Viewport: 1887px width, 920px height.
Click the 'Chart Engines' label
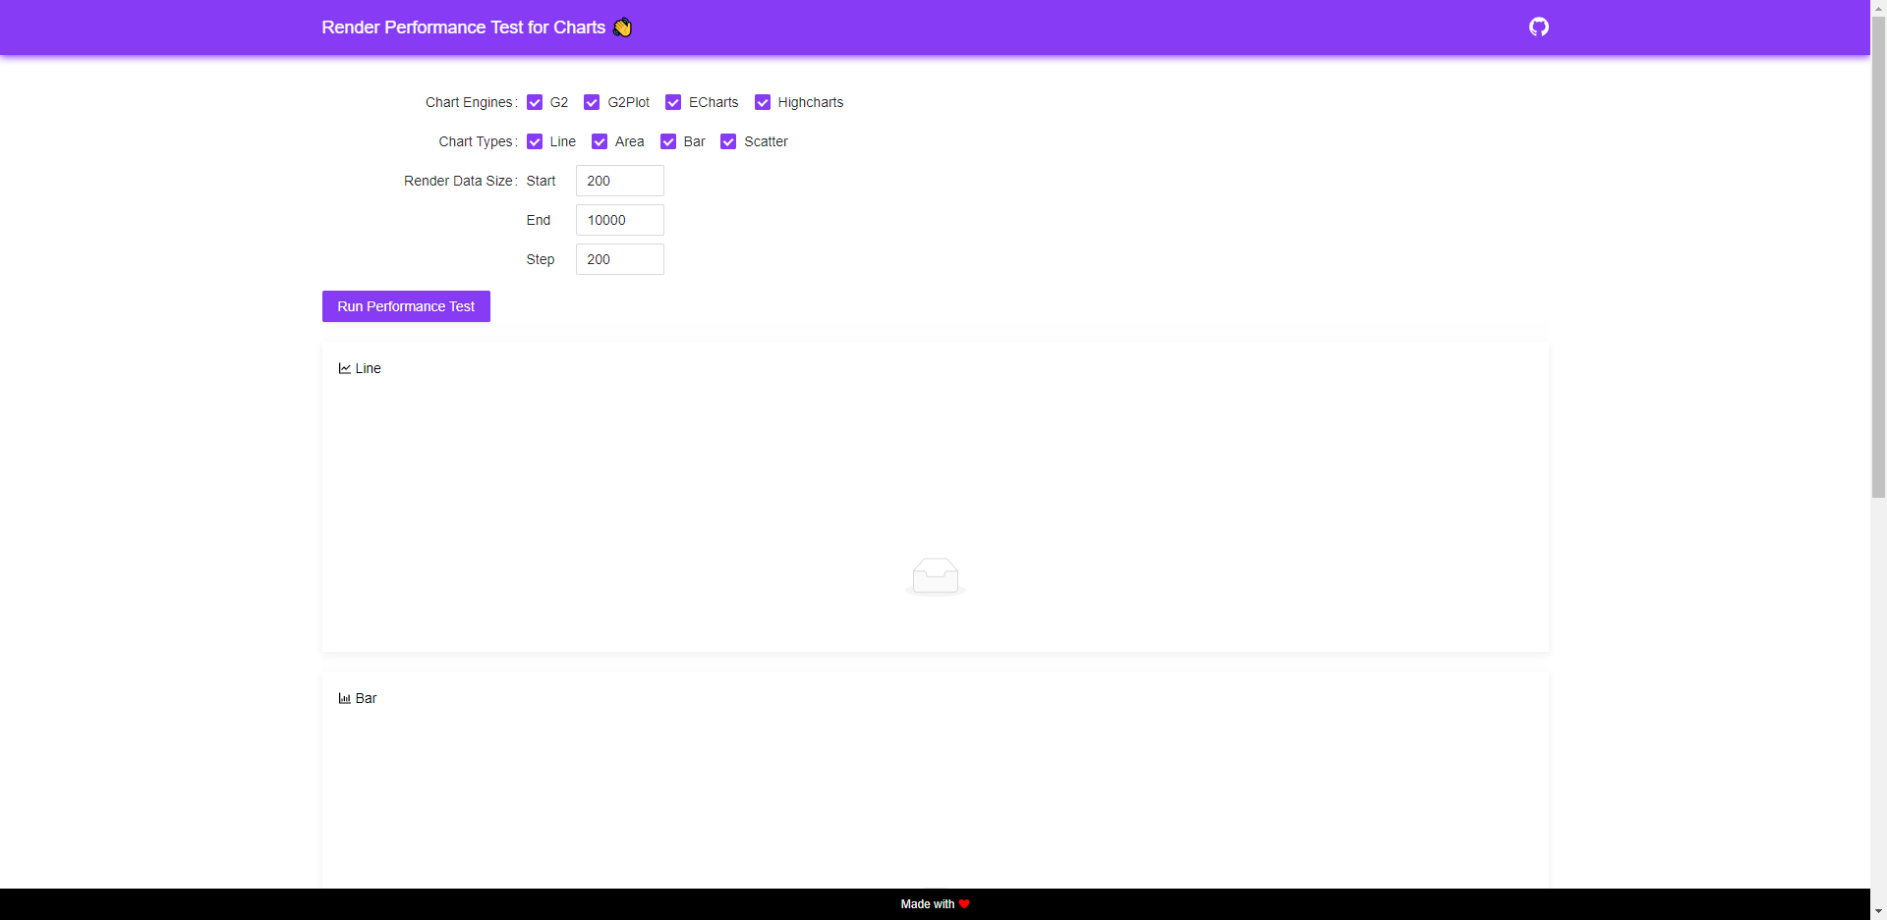pyautogui.click(x=469, y=102)
